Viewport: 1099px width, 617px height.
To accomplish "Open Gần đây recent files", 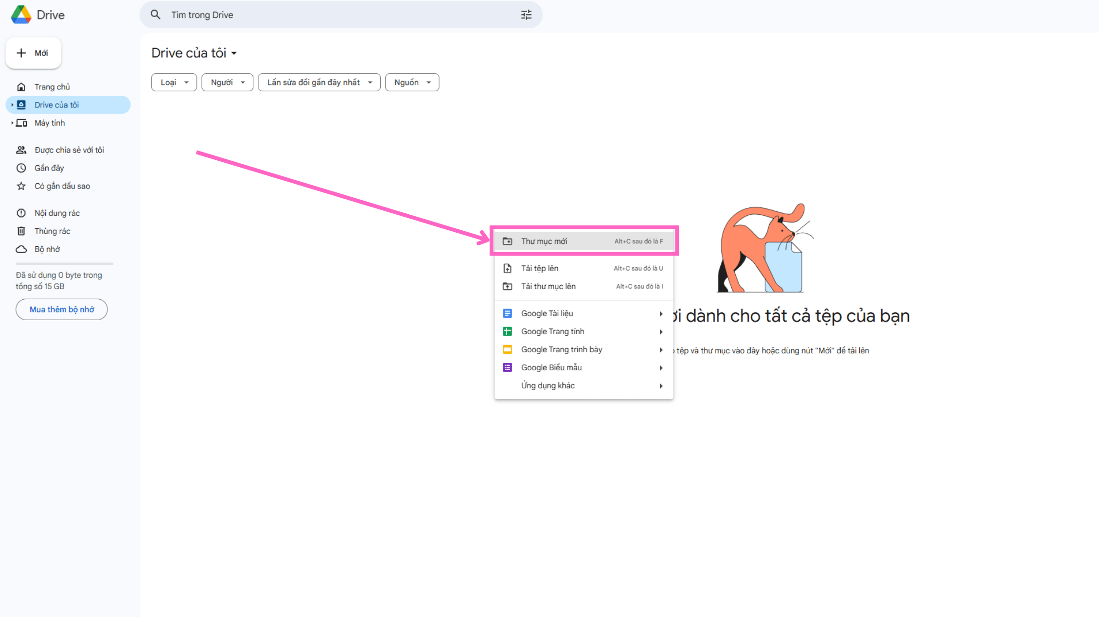I will 49,168.
